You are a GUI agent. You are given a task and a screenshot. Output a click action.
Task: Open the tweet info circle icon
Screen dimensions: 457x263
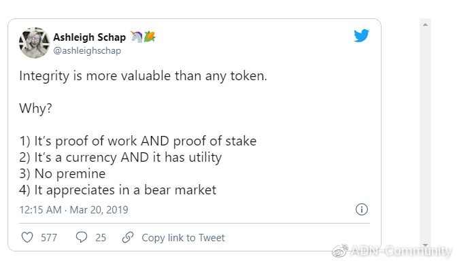tap(361, 209)
